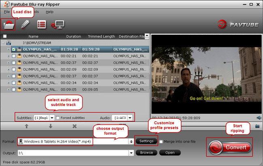This screenshot has width=263, height=166.
Task: Open the Subtitles dropdown
Action: pyautogui.click(x=52, y=118)
